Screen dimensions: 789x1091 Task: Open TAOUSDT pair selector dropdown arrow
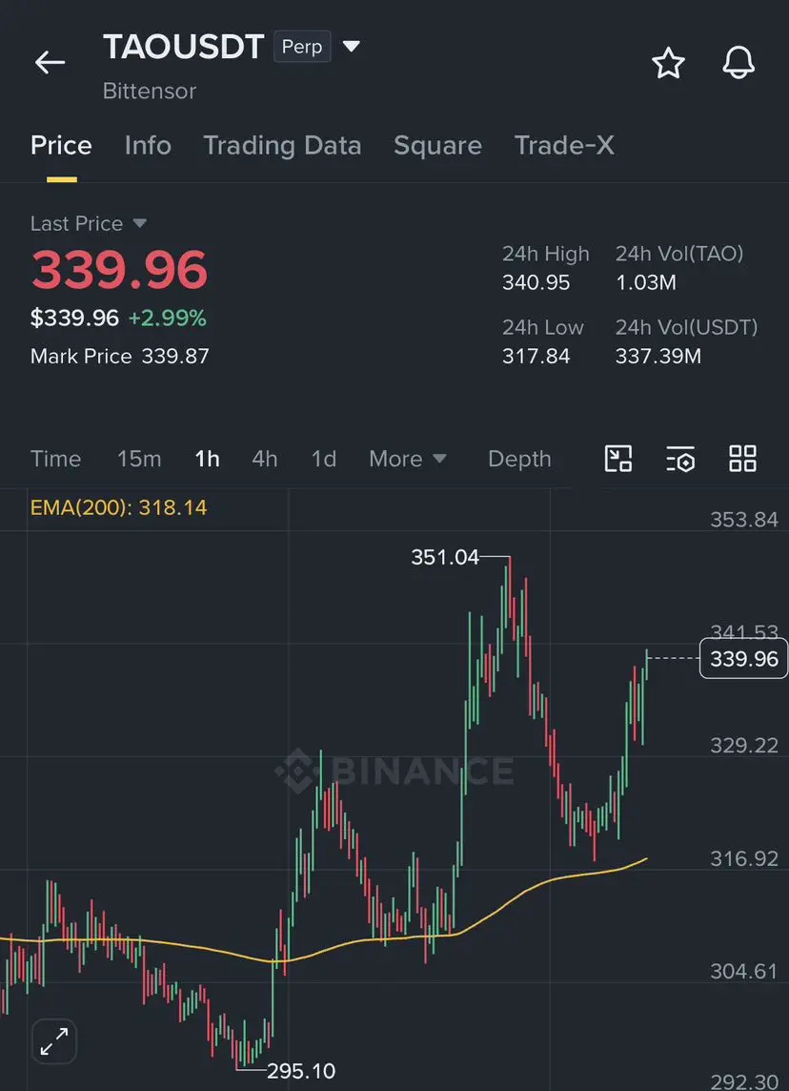point(352,47)
